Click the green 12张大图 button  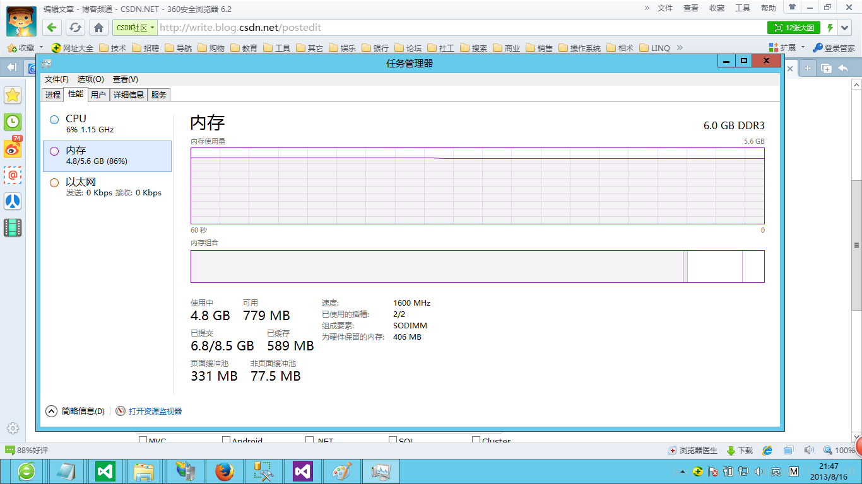[794, 28]
